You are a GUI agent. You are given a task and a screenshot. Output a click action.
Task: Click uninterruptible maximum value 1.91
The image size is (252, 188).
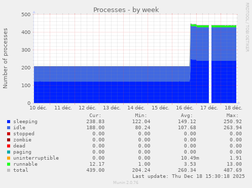pyautogui.click(x=236, y=158)
